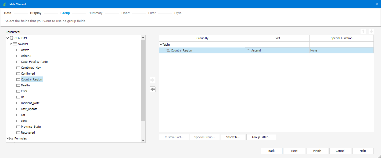Click the Deaths field column icon
This screenshot has width=381, height=158.
pyautogui.click(x=18, y=85)
